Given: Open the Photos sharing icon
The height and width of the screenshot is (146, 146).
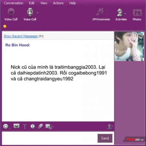Looking at the screenshot, I should click(x=137, y=15).
